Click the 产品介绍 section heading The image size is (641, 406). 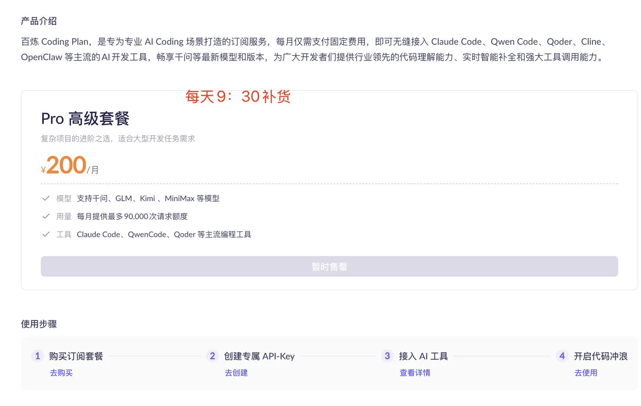(x=38, y=21)
